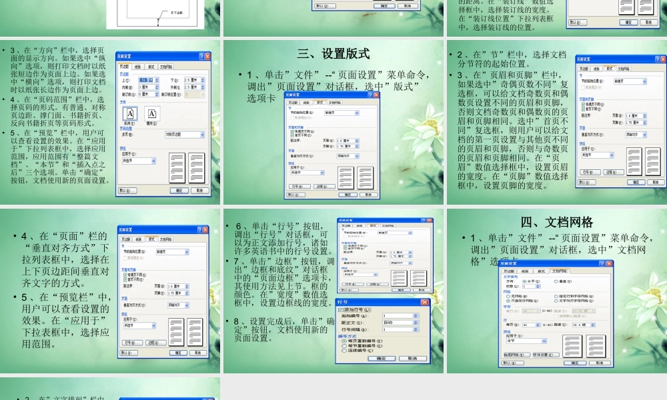Click 页眉 distance field on 设置版式 slide

tap(348, 141)
